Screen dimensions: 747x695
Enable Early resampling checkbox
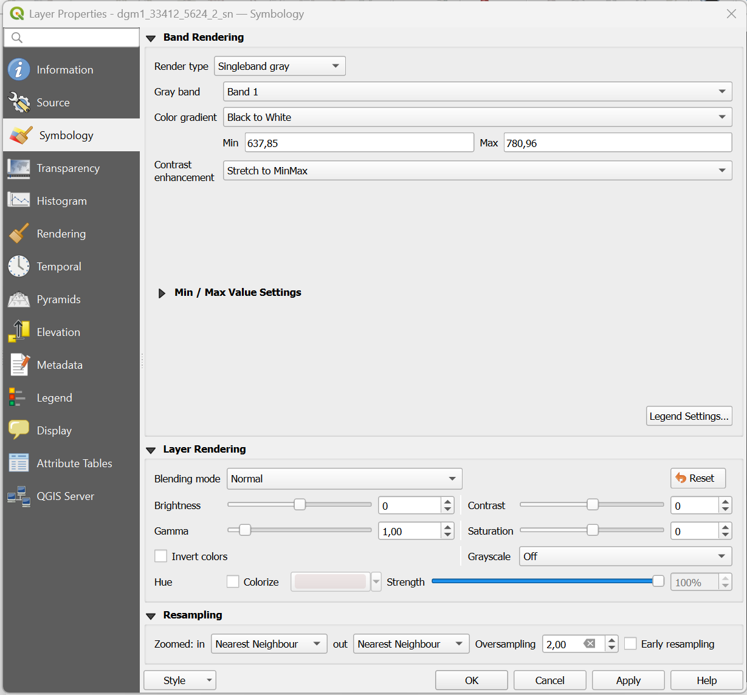[631, 644]
